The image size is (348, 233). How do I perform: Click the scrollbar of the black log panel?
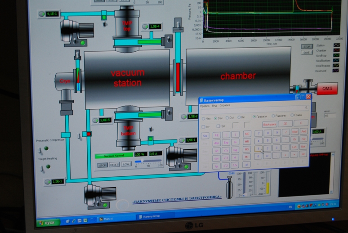click(x=332, y=173)
